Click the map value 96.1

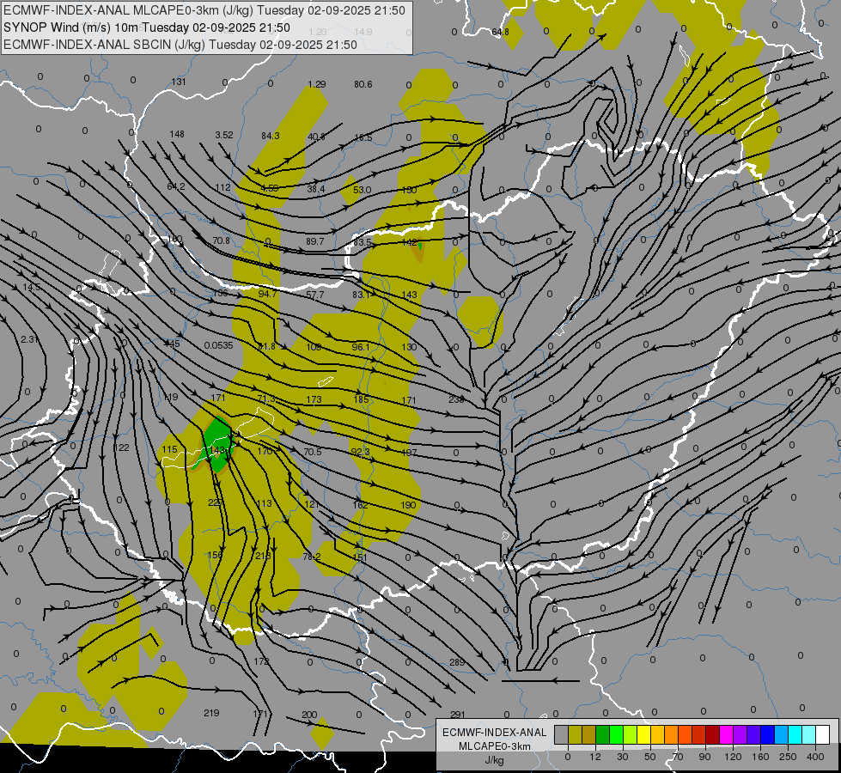click(x=361, y=347)
